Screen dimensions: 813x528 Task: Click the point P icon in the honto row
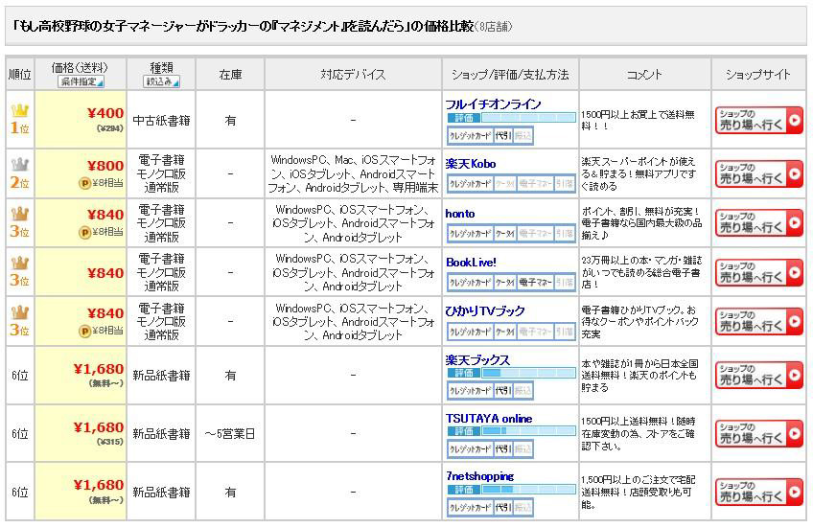tap(84, 232)
